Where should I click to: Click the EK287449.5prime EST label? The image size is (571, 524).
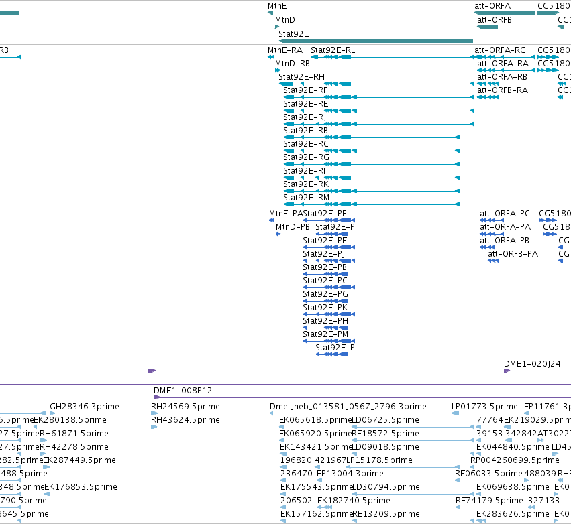pos(80,461)
